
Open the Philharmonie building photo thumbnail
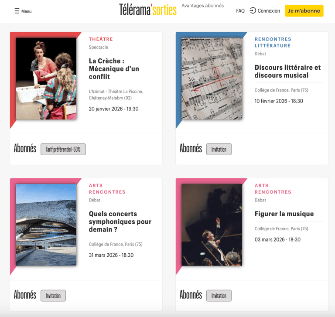click(x=46, y=225)
